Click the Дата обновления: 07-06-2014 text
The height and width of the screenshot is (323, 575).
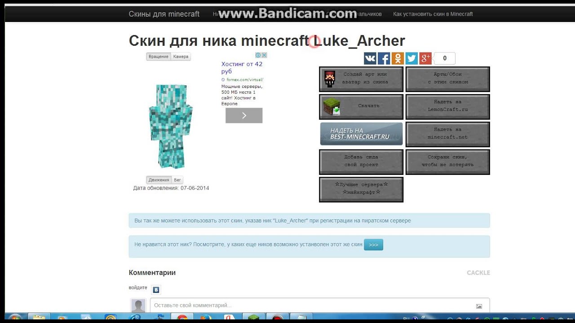[x=171, y=188]
